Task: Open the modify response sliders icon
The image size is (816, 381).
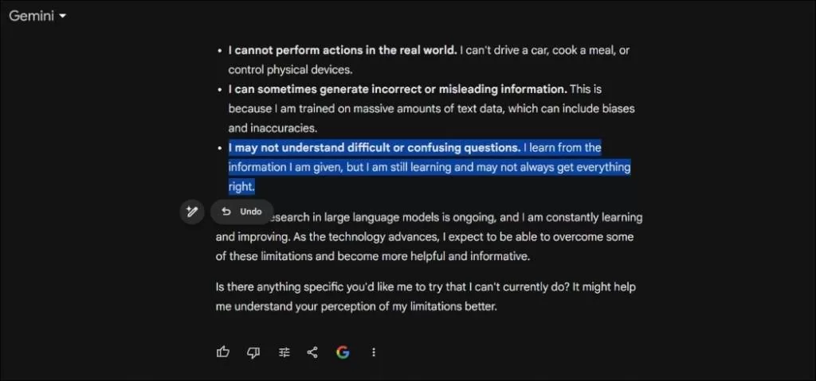Action: (284, 352)
